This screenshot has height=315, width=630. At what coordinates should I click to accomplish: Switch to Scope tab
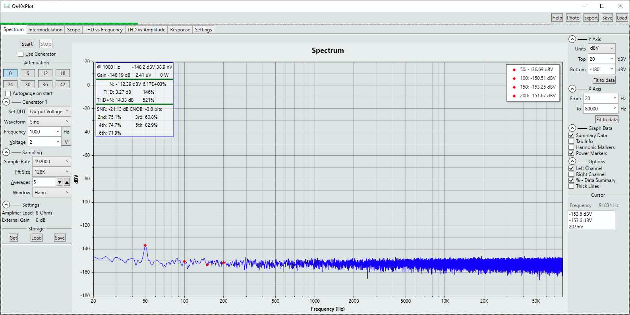73,30
